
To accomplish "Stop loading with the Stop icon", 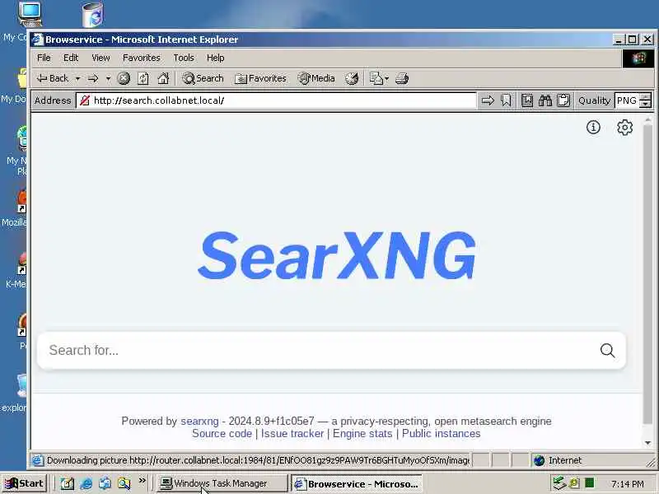I will pos(124,78).
